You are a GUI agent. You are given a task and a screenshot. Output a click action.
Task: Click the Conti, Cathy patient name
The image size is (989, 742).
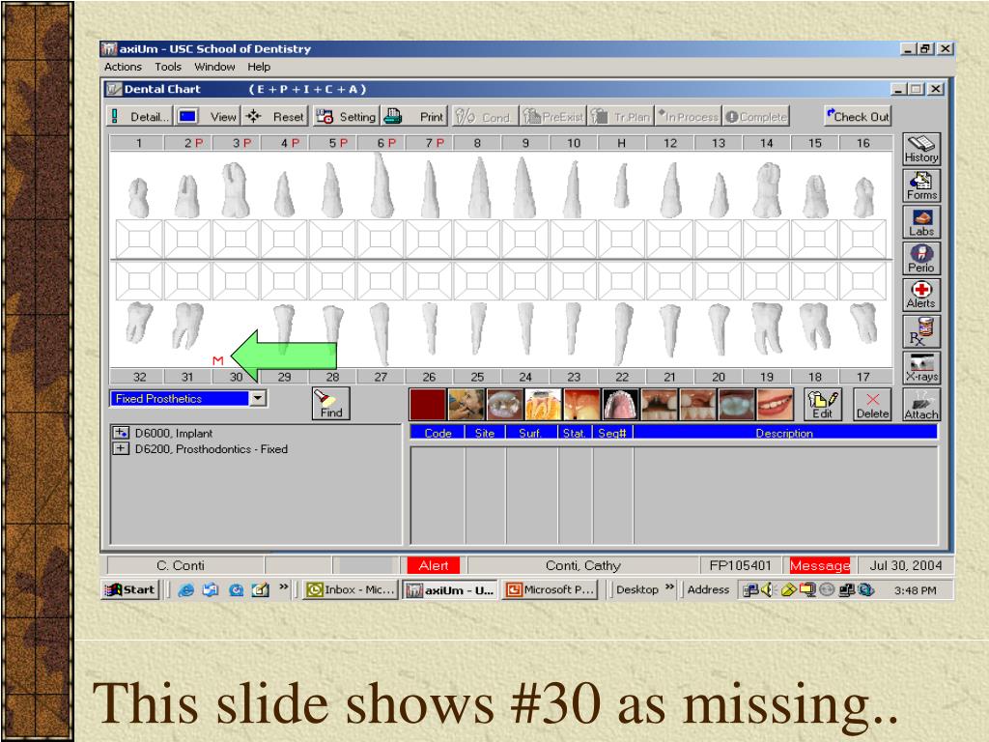[x=582, y=565]
